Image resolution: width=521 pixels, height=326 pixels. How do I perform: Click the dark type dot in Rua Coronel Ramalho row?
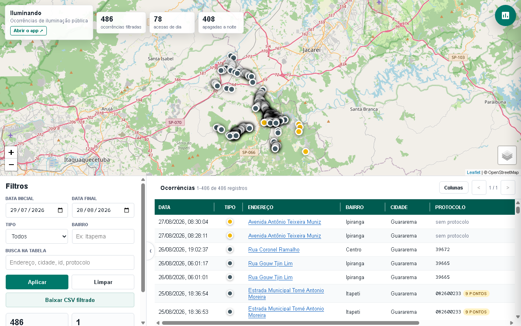click(x=230, y=249)
